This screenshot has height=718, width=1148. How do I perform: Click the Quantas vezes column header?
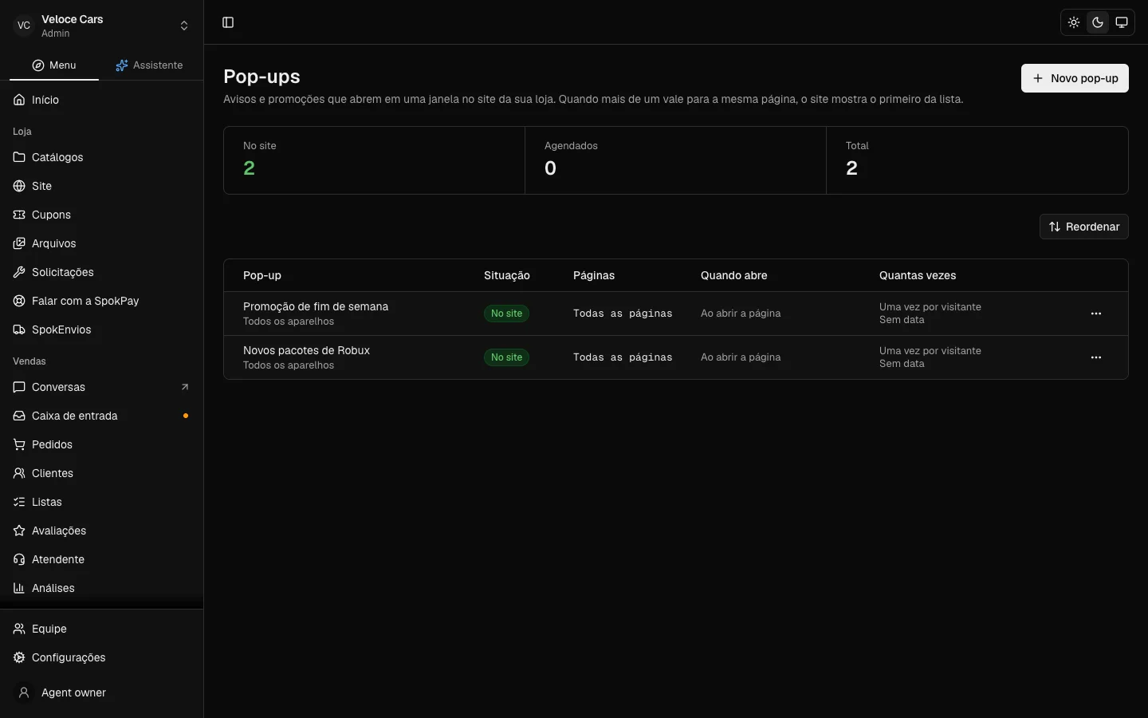918,275
